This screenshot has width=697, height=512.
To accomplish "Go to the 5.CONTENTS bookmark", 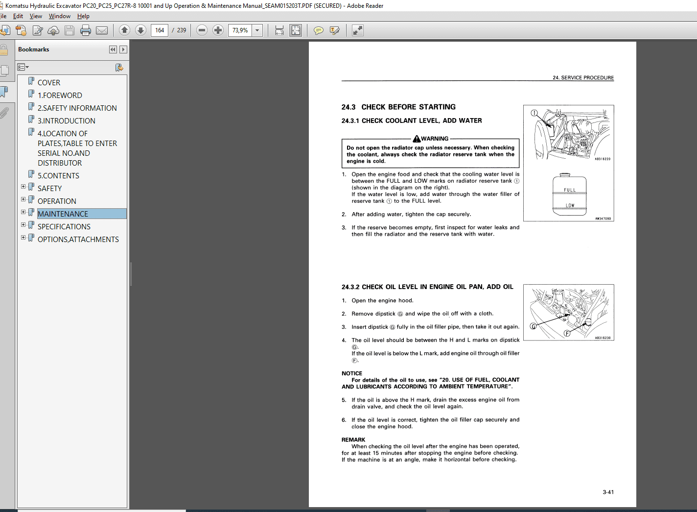I will coord(58,176).
